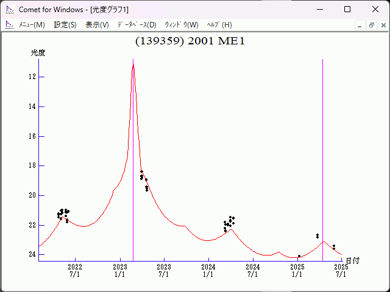Click the Comet for Windows title bar icon
390x292 pixels.
9,9
